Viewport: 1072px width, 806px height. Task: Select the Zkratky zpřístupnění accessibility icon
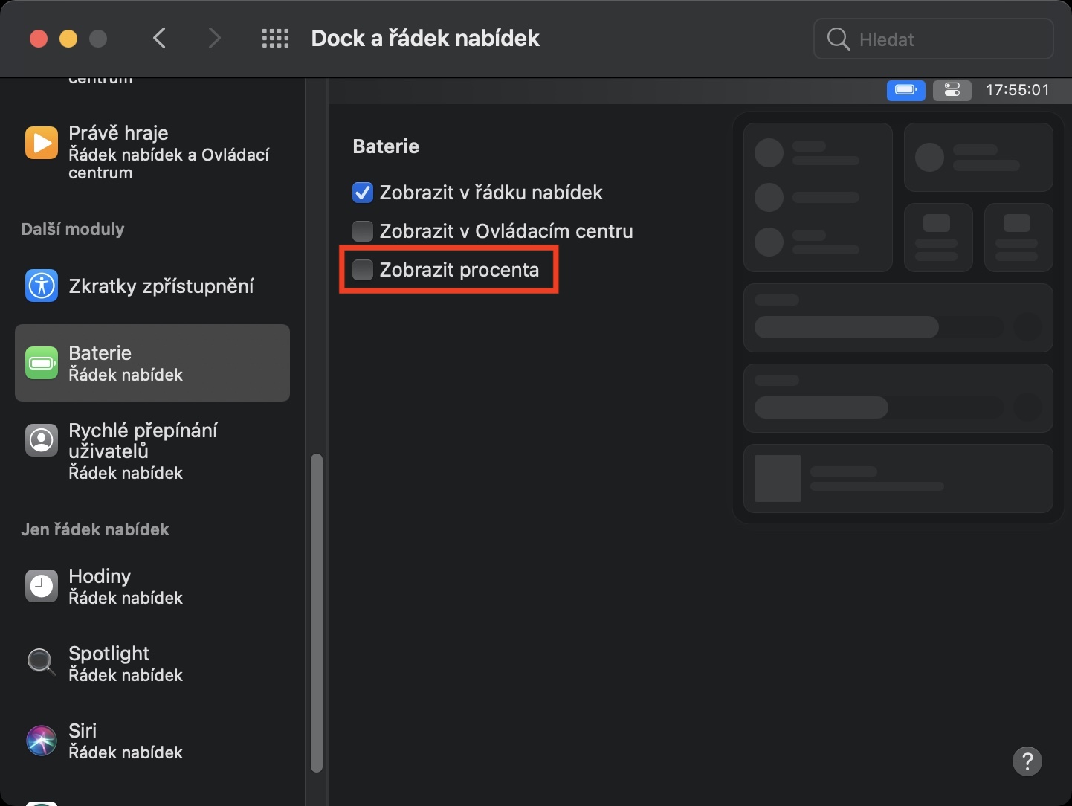tap(42, 286)
